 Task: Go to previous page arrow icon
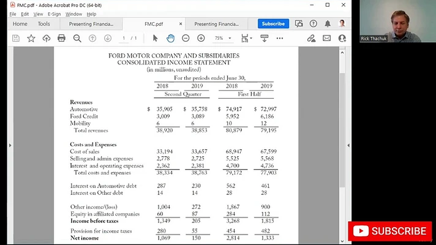[x=92, y=39]
